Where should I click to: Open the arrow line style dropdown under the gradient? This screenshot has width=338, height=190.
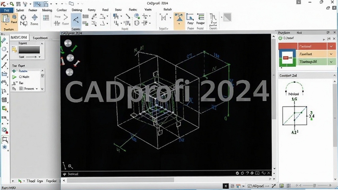39,57
